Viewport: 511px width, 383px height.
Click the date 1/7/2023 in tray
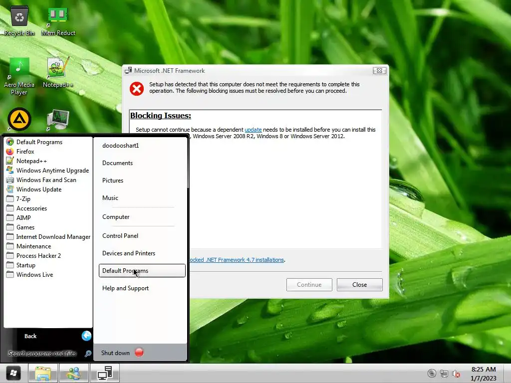[484, 379]
